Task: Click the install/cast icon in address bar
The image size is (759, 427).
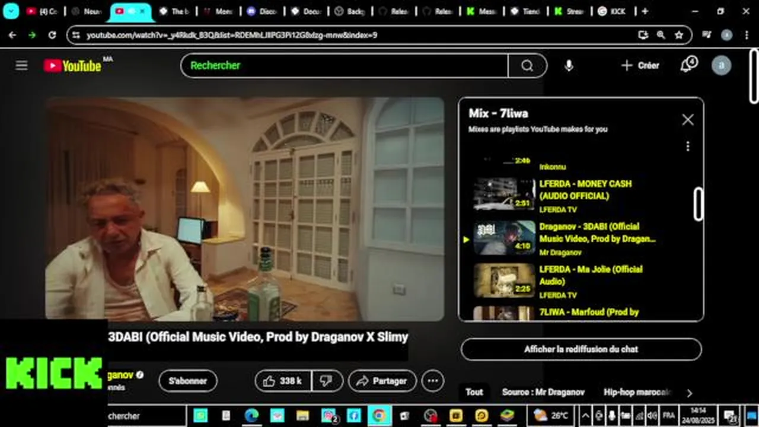Action: tap(643, 35)
